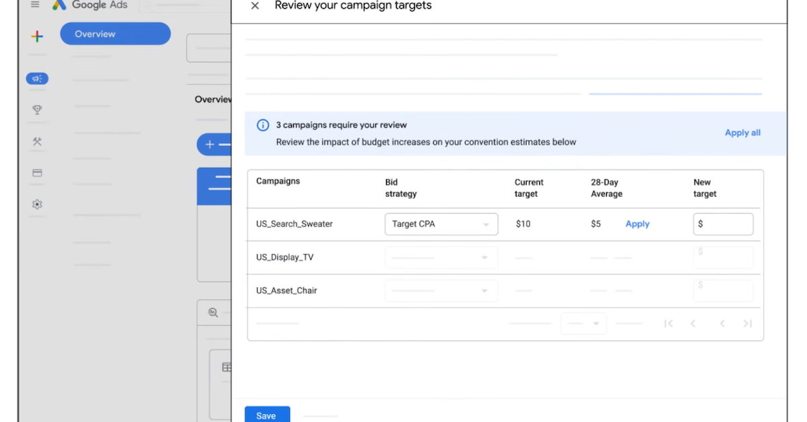Click the US_Asset_Chair campaign name
Viewport: 807px width, 422px height.
(x=286, y=290)
